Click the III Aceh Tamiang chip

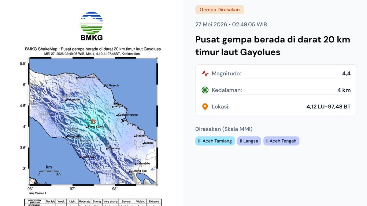tap(215, 141)
